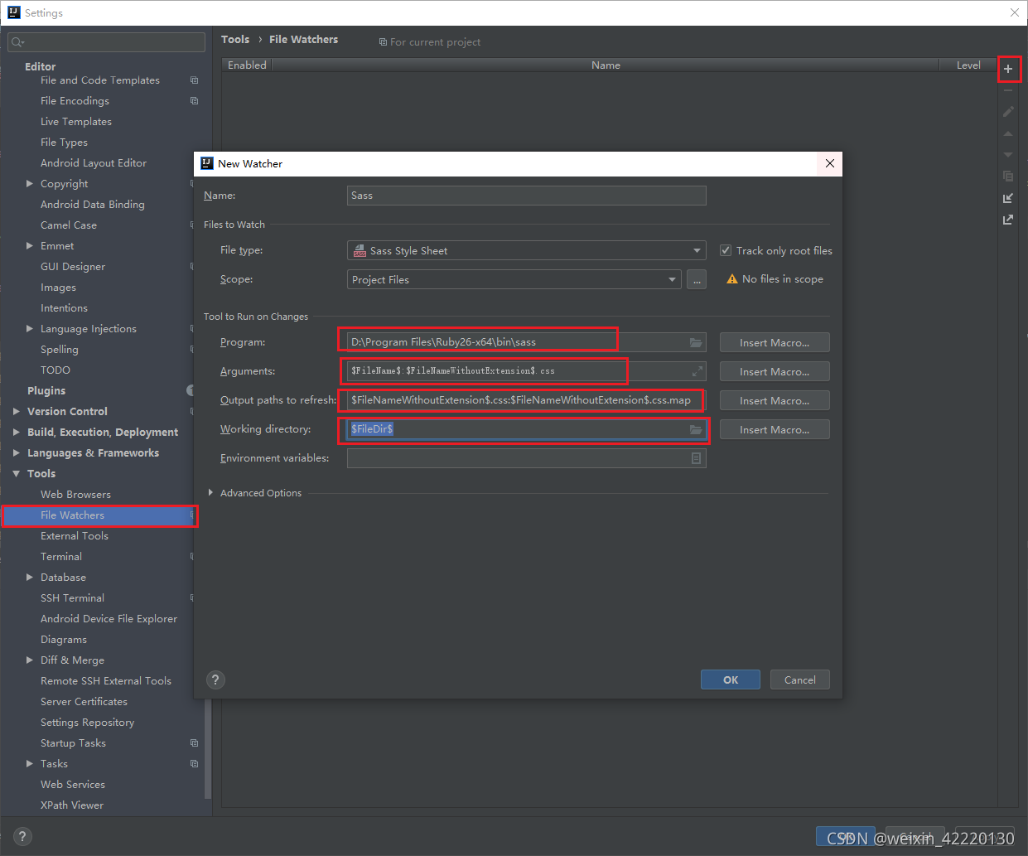Open the Scope Project Files dropdown
The image size is (1028, 856).
pos(514,279)
